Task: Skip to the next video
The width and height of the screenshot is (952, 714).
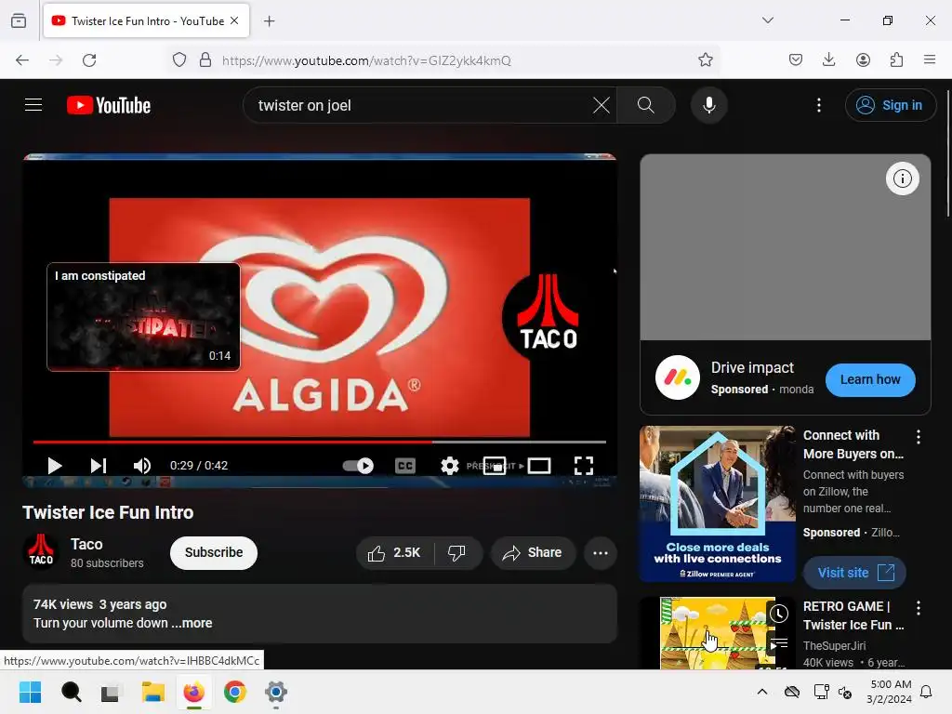Action: [x=99, y=466]
